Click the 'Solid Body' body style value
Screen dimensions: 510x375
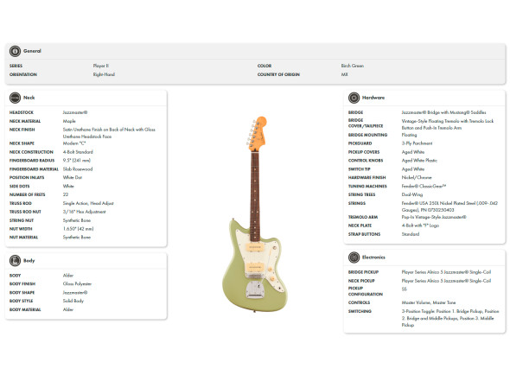click(x=73, y=301)
